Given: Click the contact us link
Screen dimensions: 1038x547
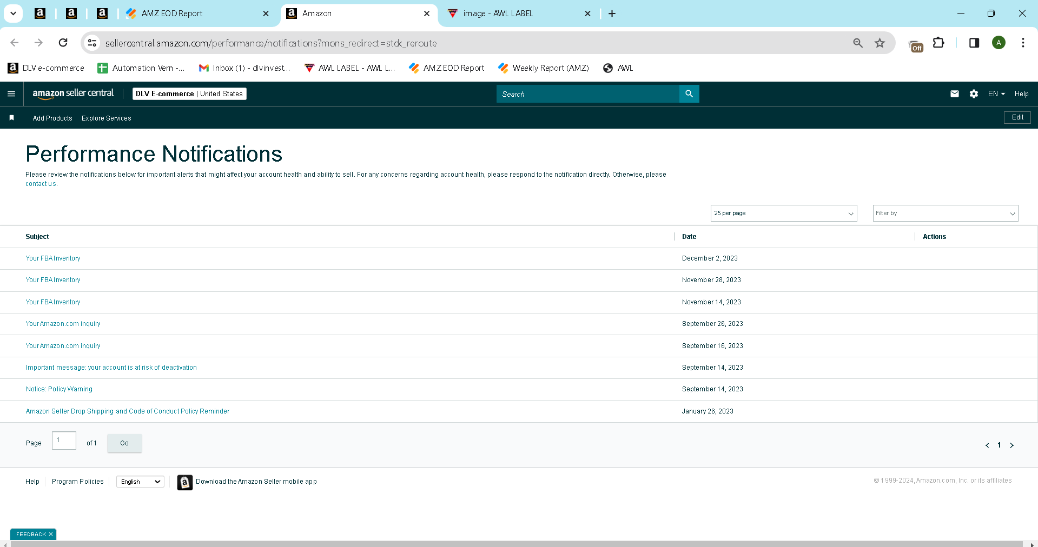Looking at the screenshot, I should (x=41, y=184).
